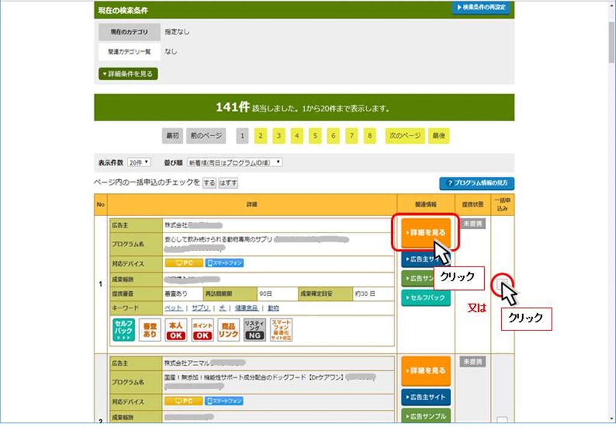Open the 表示件数 dropdown showing 20件
This screenshot has width=616, height=428.
(139, 163)
